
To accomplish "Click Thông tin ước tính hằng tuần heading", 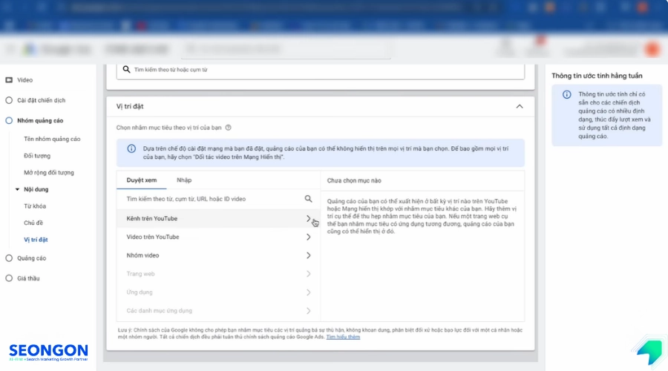I will (x=597, y=76).
